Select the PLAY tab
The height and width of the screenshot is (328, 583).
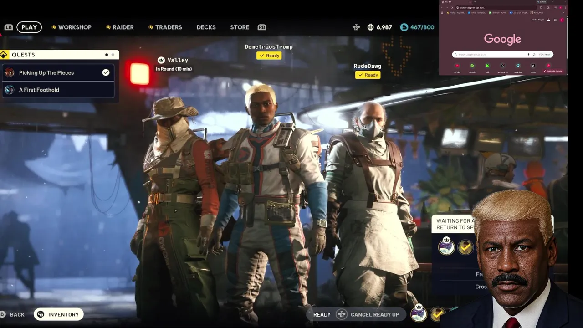click(x=29, y=27)
